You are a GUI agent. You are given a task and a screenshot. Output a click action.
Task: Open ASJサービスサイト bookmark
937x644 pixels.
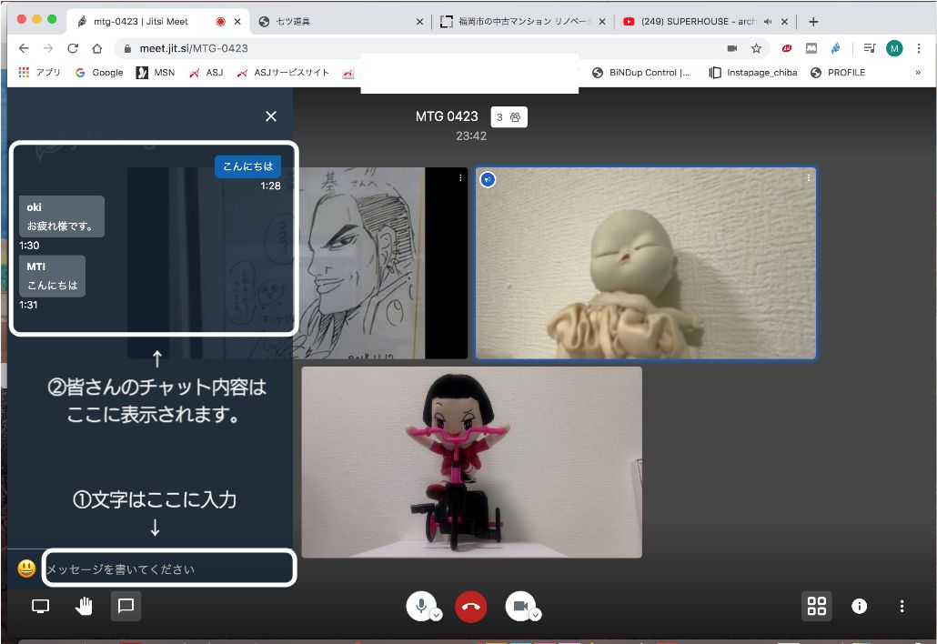point(283,72)
